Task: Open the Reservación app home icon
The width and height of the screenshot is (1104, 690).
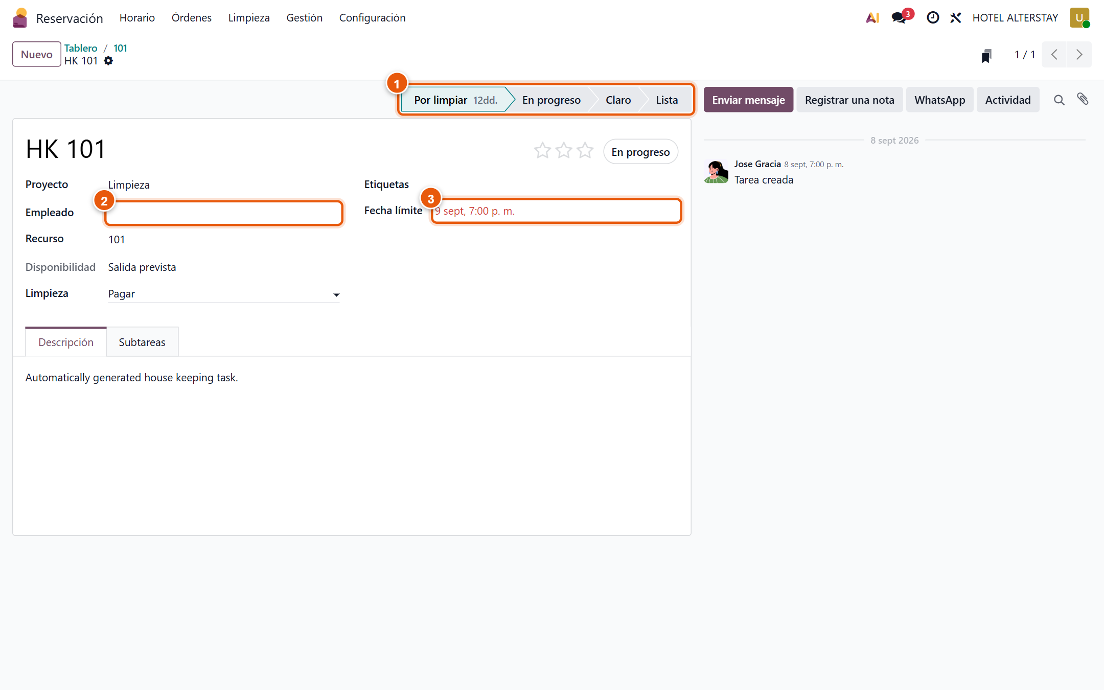Action: pos(20,18)
